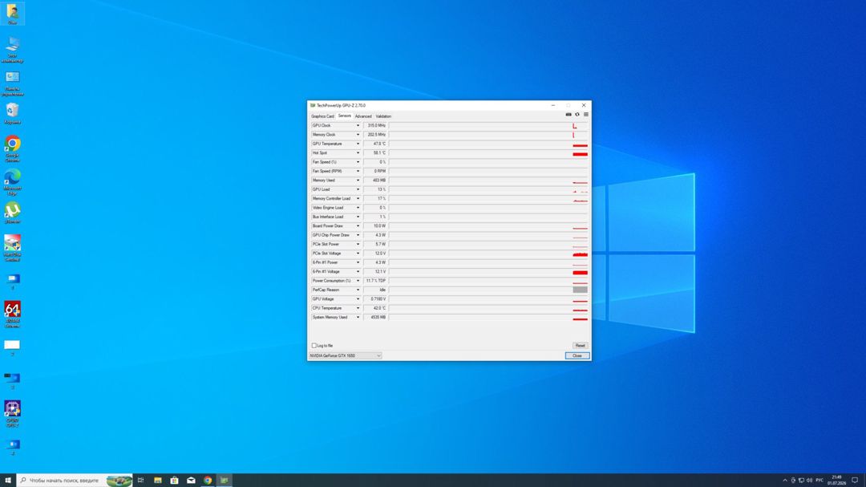Select the Control Panel desktop icon

[x=12, y=83]
